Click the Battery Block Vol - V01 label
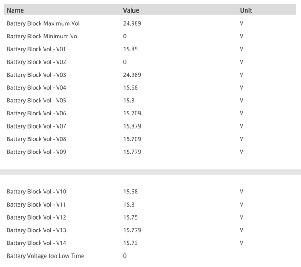The height and width of the screenshot is (267, 301). pos(36,49)
